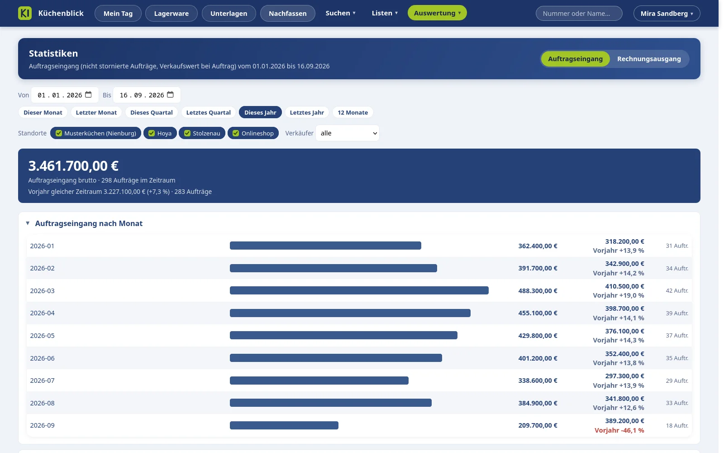Click the 39 Auftr. count
This screenshot has height=453, width=724.
[677, 313]
